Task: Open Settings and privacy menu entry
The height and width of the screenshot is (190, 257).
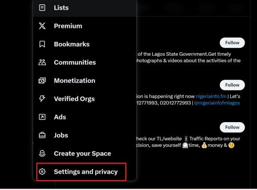Action: tap(81, 172)
